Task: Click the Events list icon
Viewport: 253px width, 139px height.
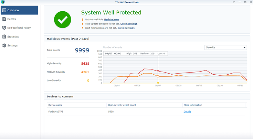Action: tap(4, 19)
